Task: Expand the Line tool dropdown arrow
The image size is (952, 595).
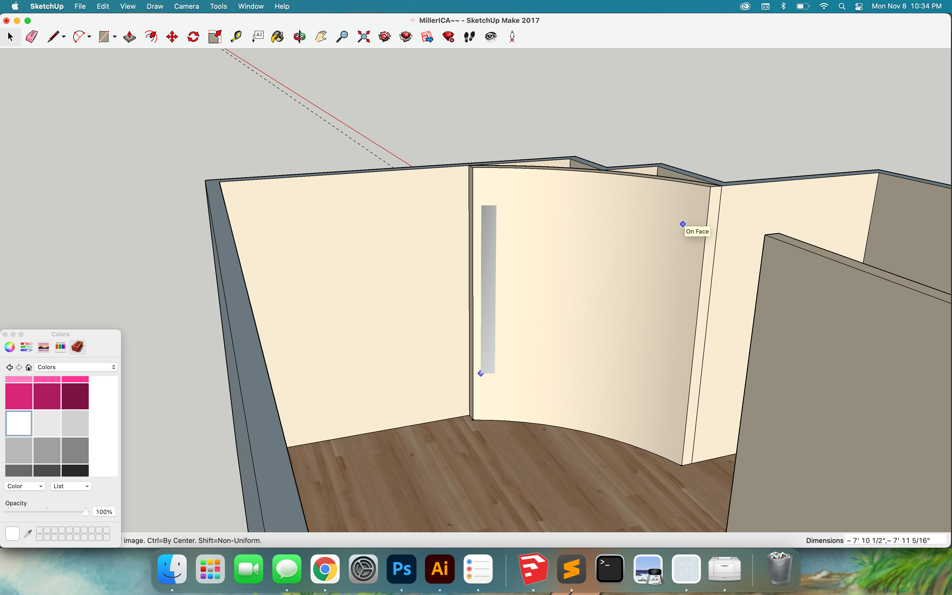Action: (64, 37)
